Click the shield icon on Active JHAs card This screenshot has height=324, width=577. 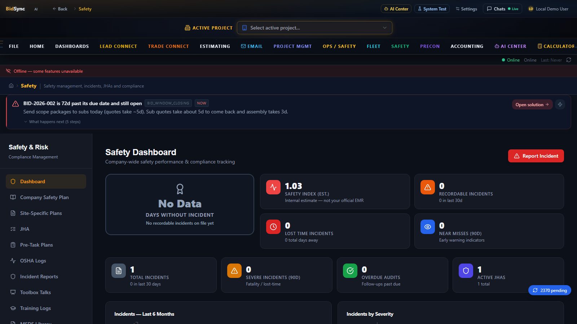pyautogui.click(x=466, y=271)
